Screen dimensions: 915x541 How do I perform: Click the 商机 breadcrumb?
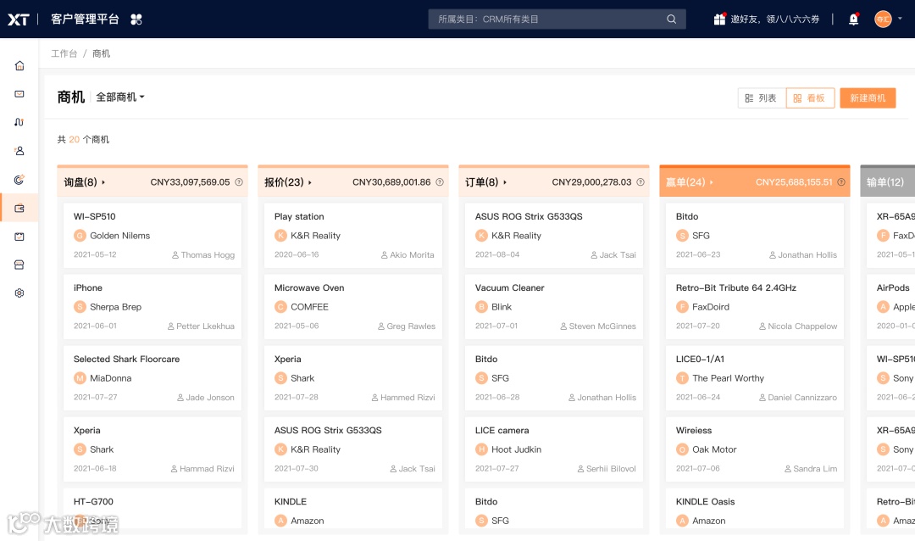[101, 53]
